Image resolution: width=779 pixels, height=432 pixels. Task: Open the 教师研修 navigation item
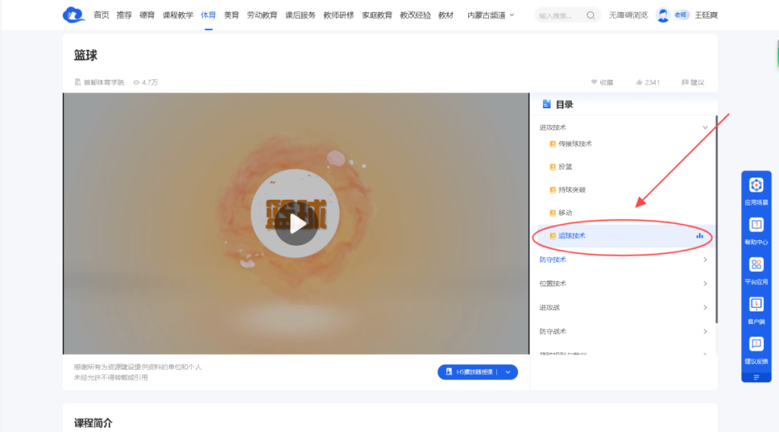click(x=338, y=15)
